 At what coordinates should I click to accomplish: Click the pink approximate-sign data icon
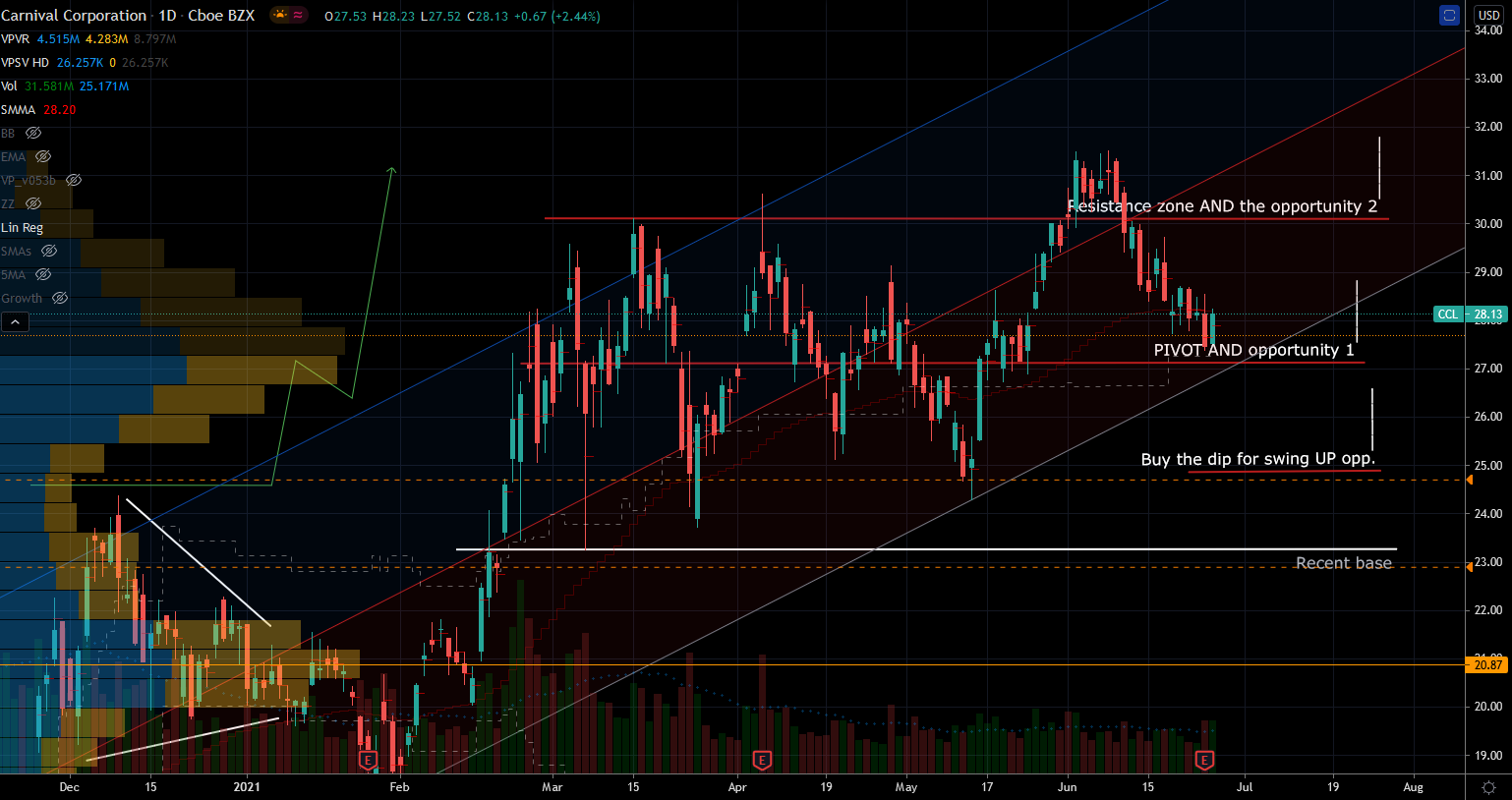click(298, 15)
